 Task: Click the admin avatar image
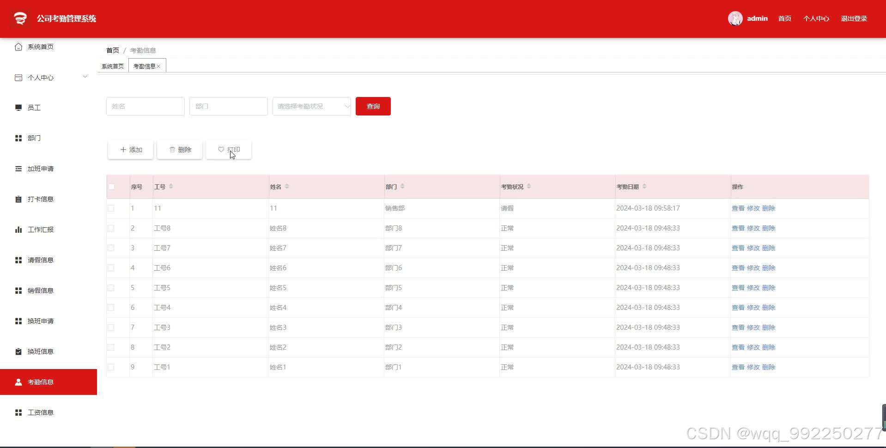(x=735, y=18)
